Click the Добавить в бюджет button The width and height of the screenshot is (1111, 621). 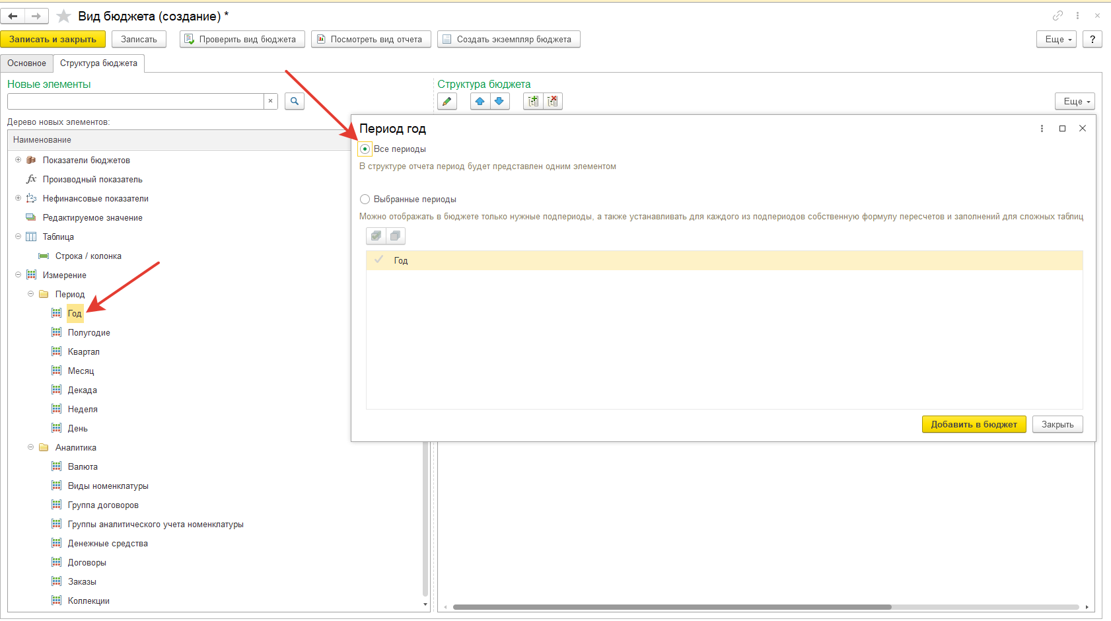(974, 424)
